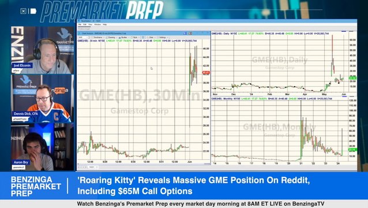Click the blue link icon in chart title bar
368x208 pixels.
[185, 34]
